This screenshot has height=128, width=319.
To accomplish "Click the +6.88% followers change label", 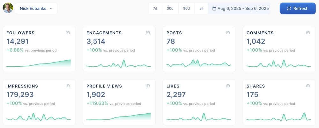I will click(x=15, y=50).
